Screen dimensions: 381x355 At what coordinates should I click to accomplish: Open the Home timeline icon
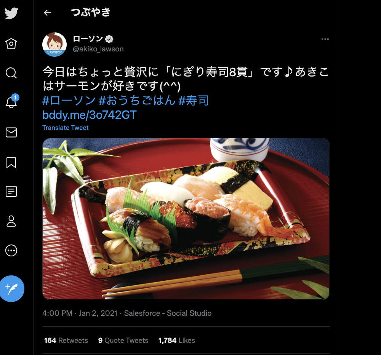click(11, 44)
